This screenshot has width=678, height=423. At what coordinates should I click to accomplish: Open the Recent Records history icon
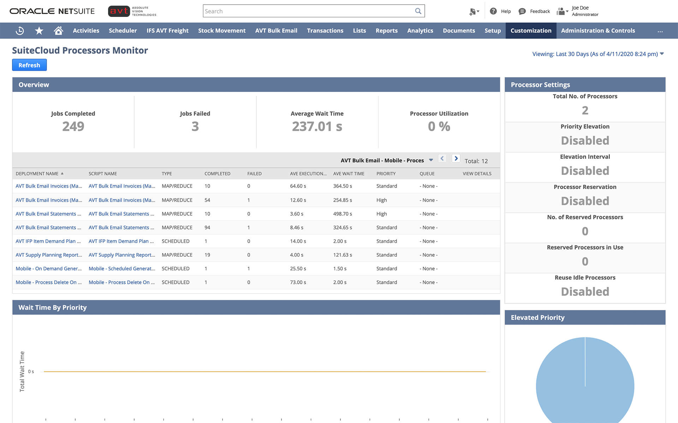tap(20, 31)
